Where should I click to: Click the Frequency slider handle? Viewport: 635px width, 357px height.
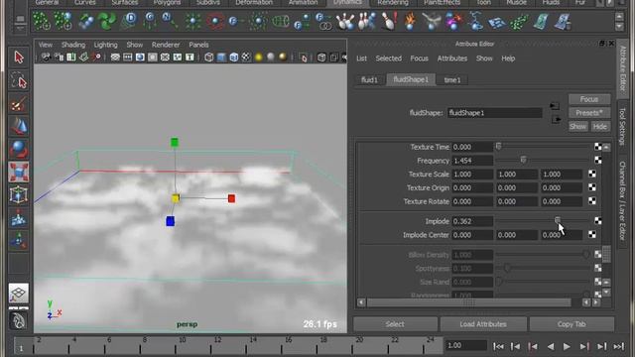pos(523,161)
